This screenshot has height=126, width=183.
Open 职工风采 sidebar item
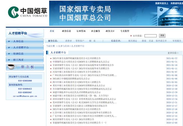25,60
